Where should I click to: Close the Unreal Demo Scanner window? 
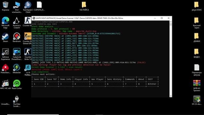click(169, 18)
